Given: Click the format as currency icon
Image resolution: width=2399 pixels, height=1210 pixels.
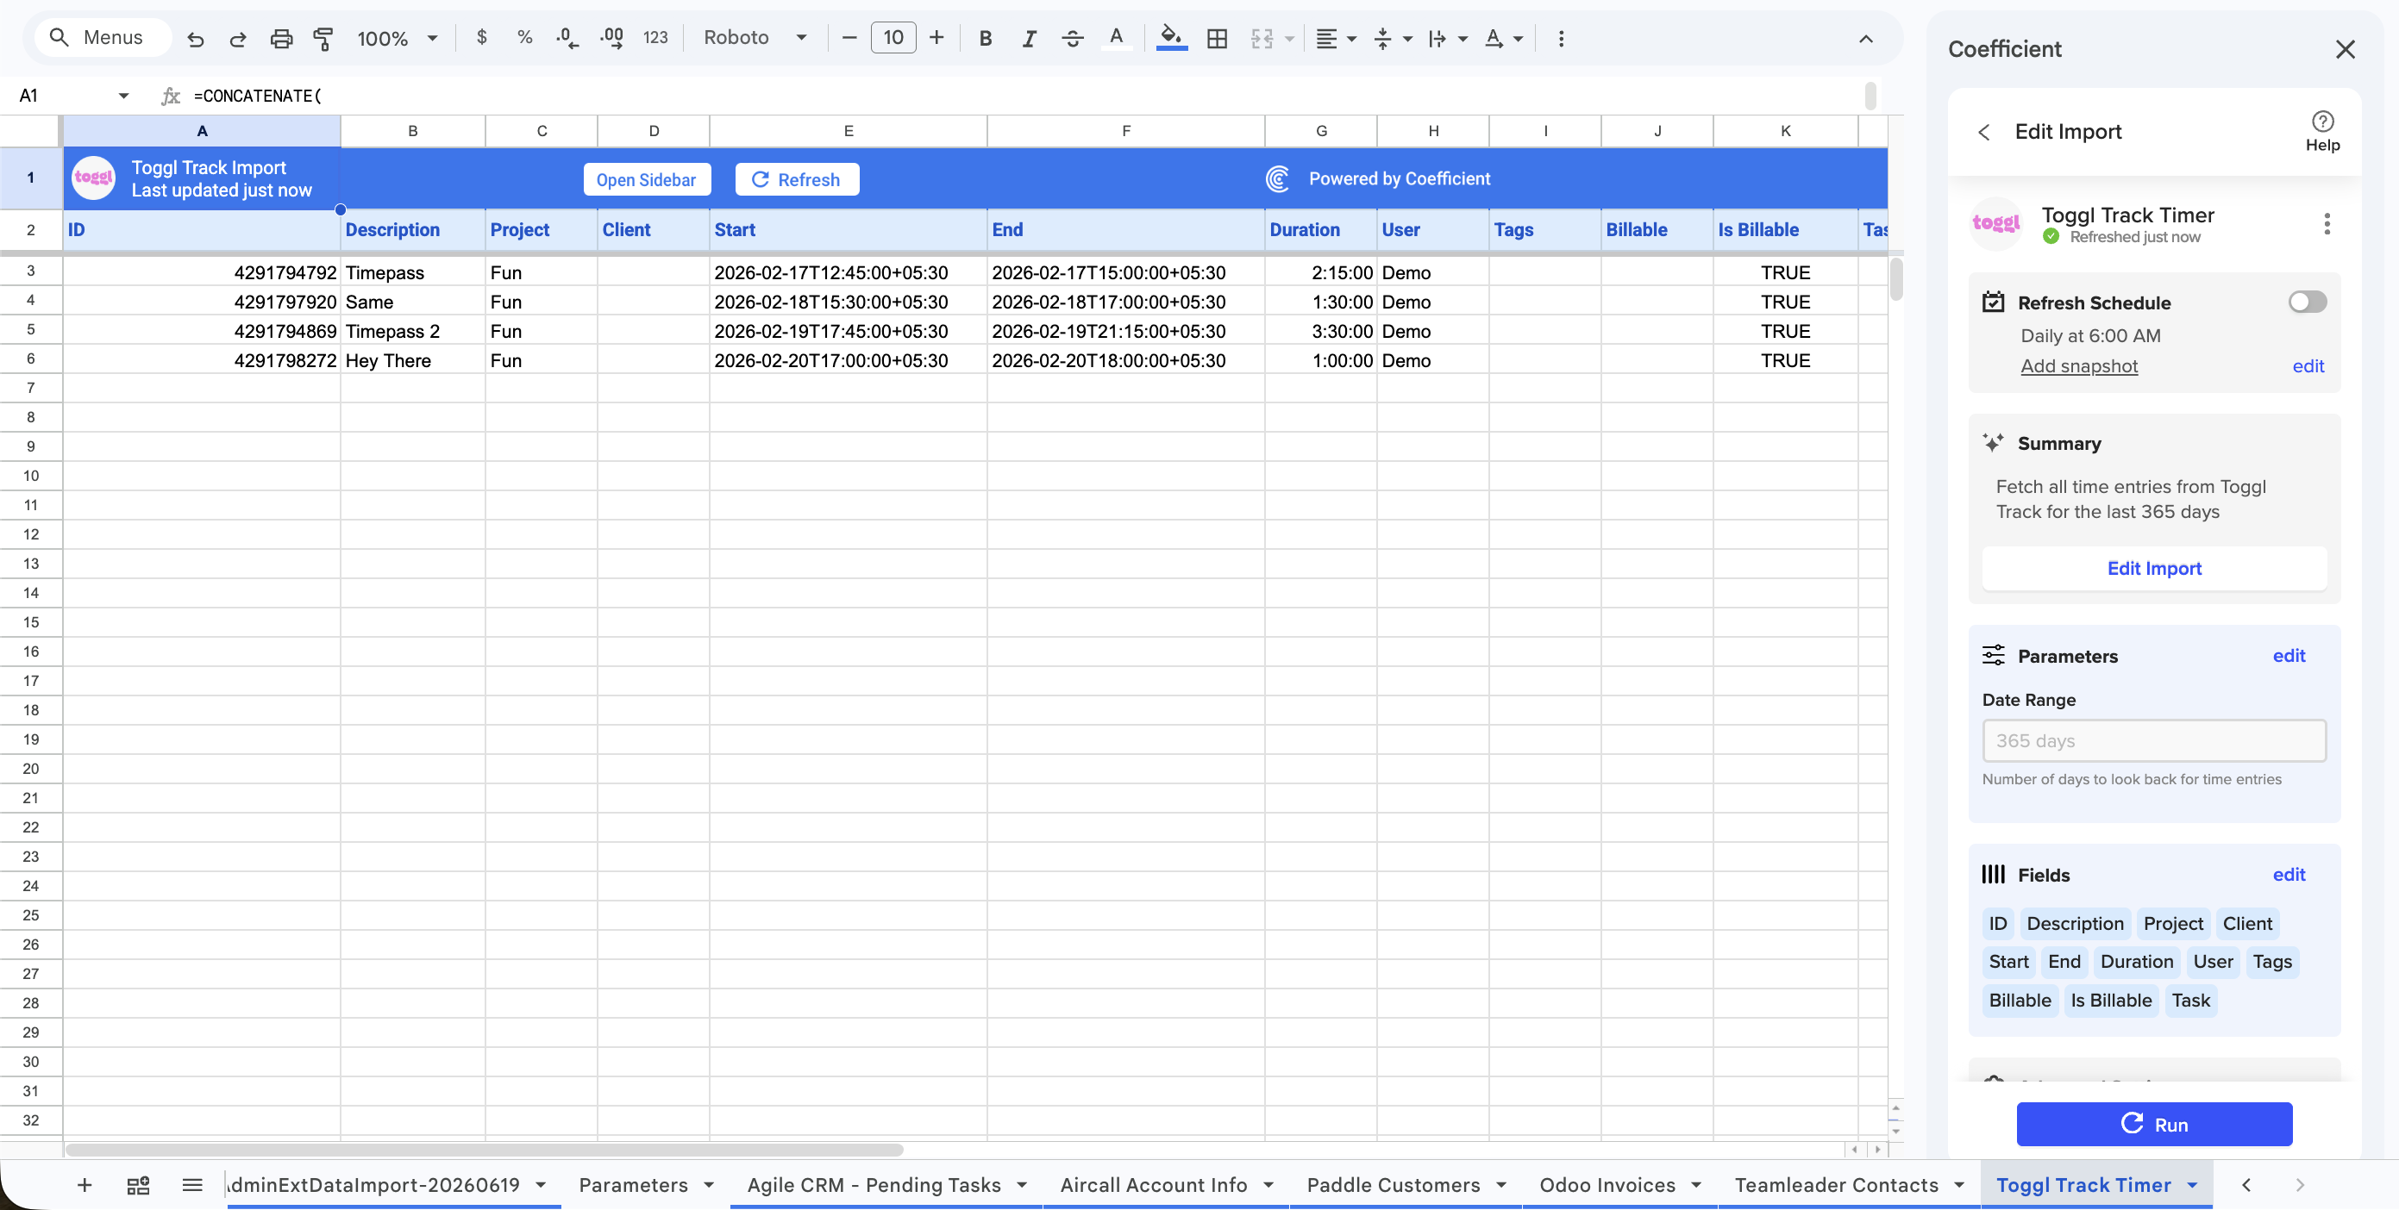Looking at the screenshot, I should click(x=481, y=37).
